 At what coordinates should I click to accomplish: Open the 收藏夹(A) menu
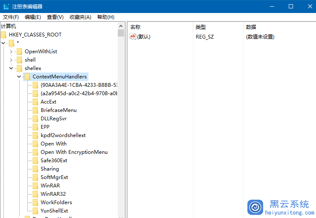click(80, 17)
